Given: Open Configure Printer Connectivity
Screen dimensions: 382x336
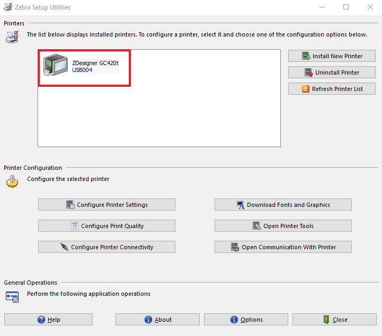Looking at the screenshot, I should click(x=106, y=247).
